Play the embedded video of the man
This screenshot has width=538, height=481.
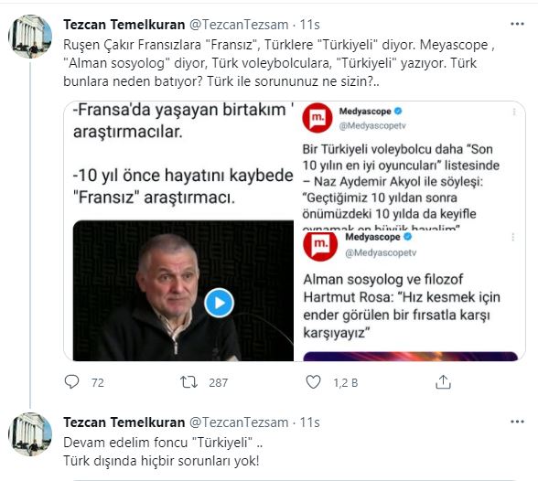(220, 303)
